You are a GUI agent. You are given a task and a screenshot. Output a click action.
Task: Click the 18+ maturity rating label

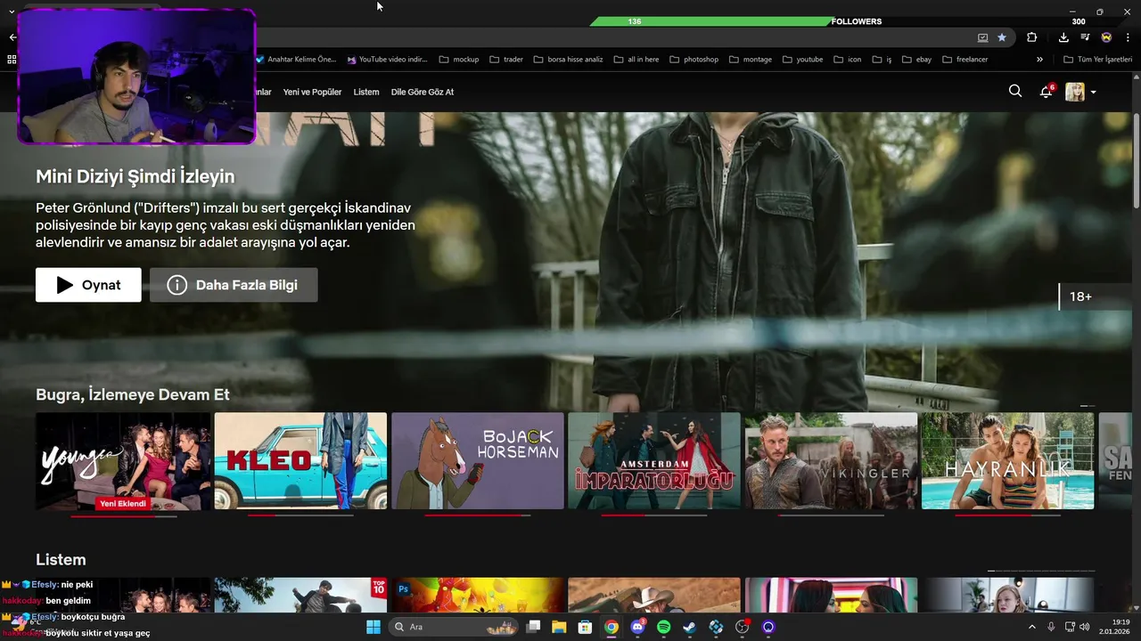pos(1080,296)
